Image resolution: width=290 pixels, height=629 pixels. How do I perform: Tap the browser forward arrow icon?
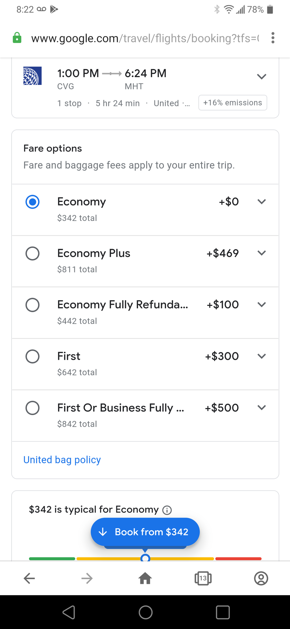pyautogui.click(x=87, y=578)
